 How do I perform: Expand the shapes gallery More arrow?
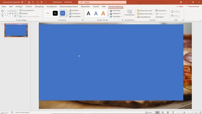coord(18,16)
